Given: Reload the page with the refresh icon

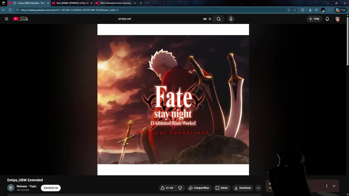Looking at the screenshot, I should [10, 10].
